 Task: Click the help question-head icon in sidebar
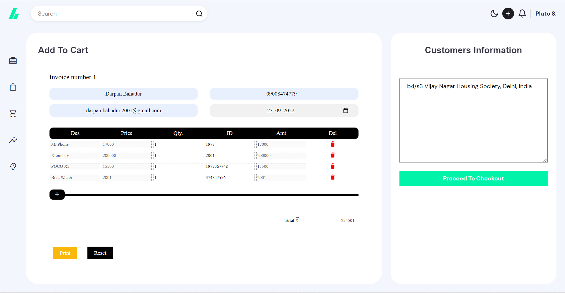(13, 166)
